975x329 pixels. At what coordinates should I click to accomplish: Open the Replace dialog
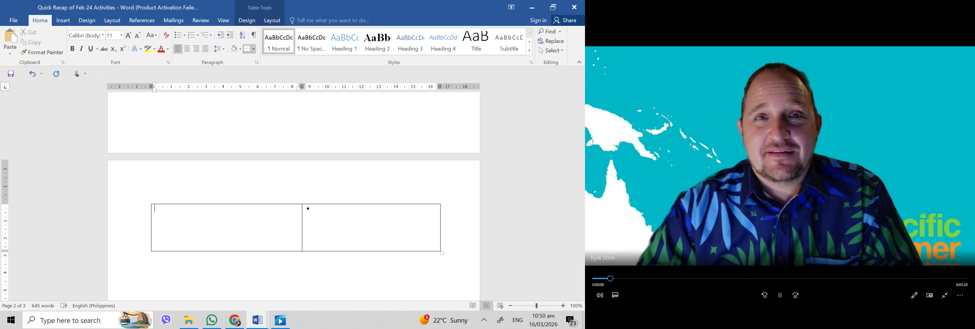pos(551,41)
